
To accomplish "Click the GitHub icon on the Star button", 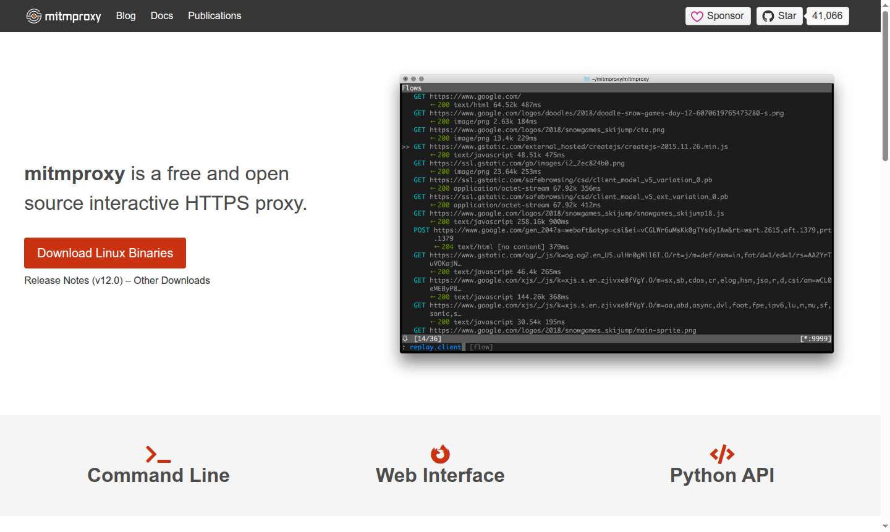I will click(767, 16).
